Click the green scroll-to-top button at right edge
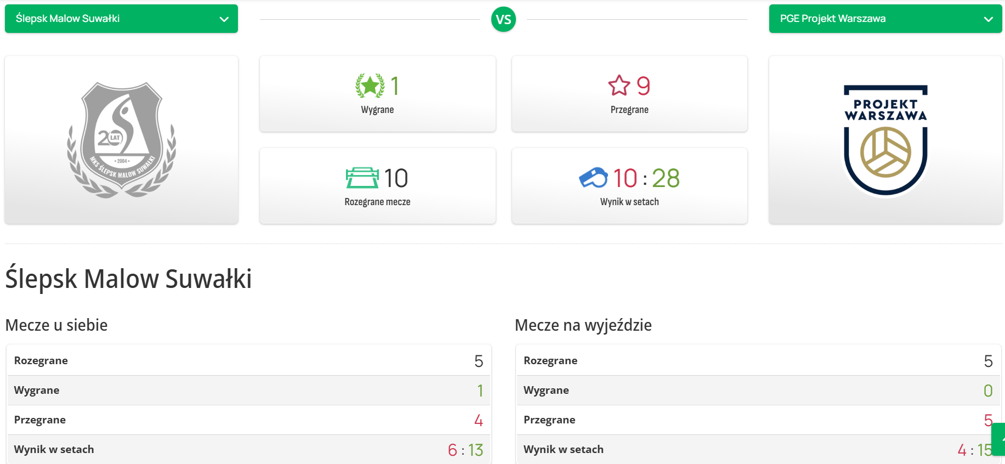Screen dimensions: 1005x464 click(1000, 439)
